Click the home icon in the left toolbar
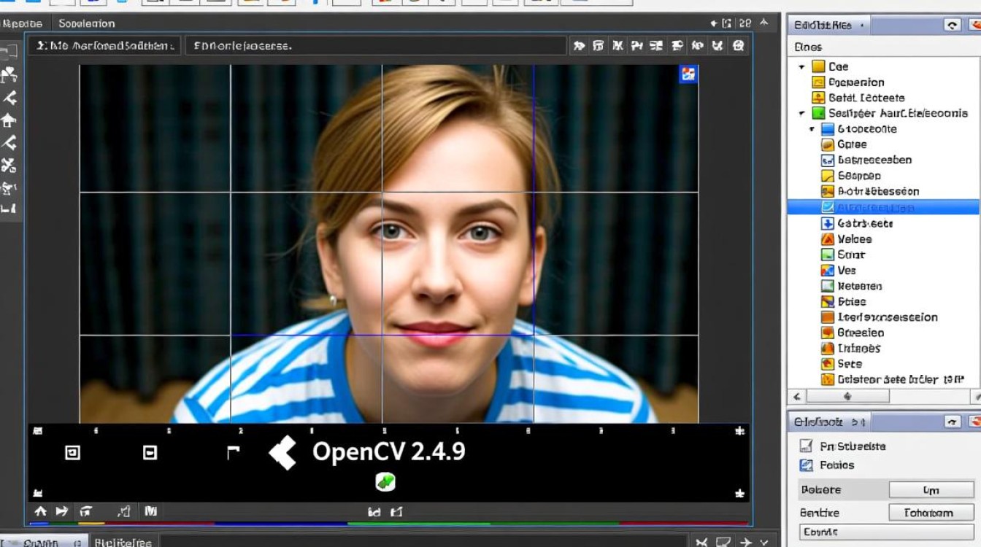Viewport: 981px width, 547px height. point(9,119)
